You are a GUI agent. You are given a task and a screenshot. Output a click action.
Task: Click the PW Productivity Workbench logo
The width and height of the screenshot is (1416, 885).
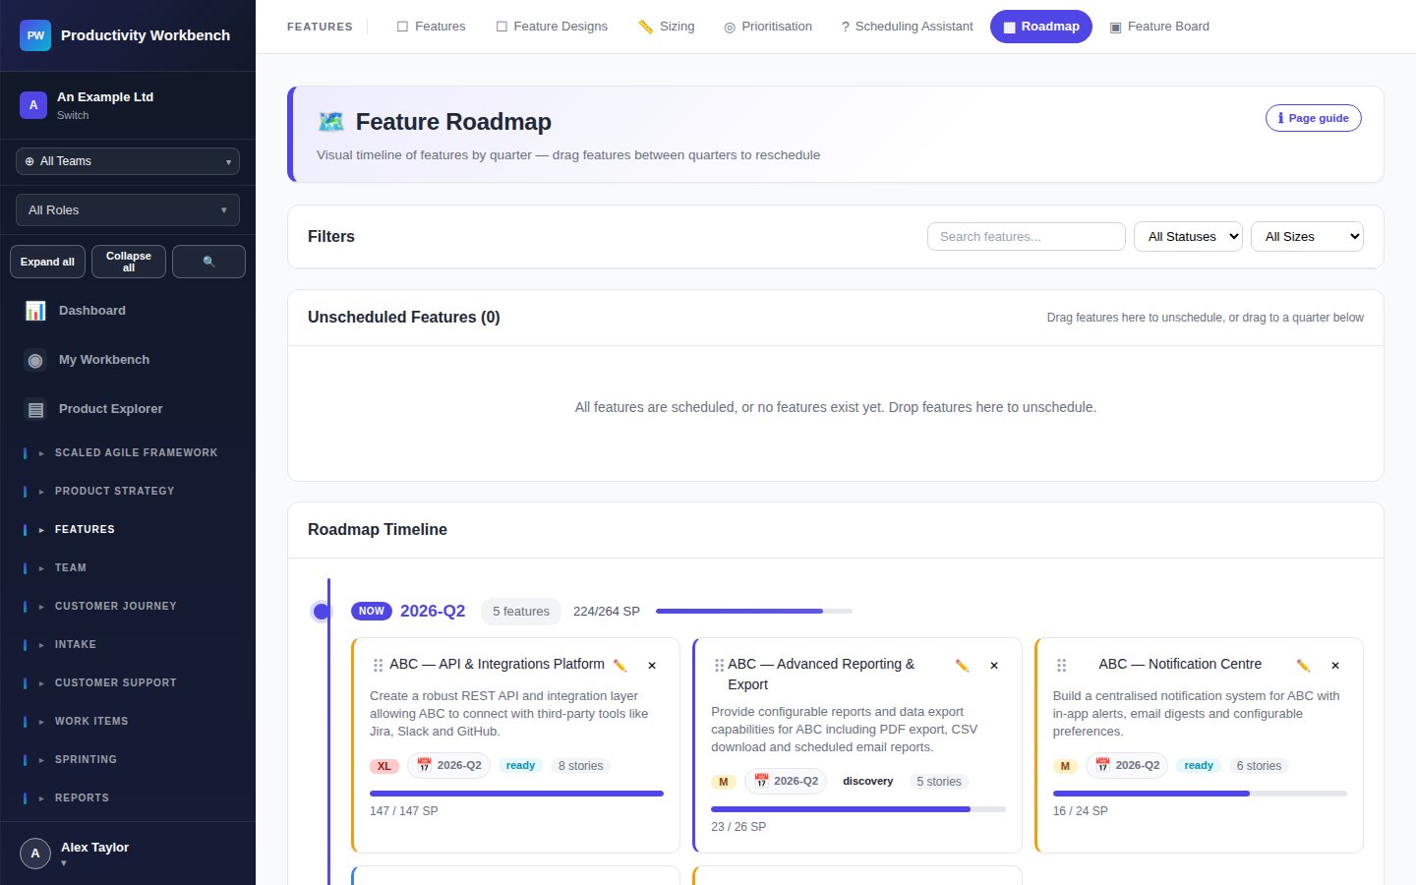pyautogui.click(x=35, y=35)
